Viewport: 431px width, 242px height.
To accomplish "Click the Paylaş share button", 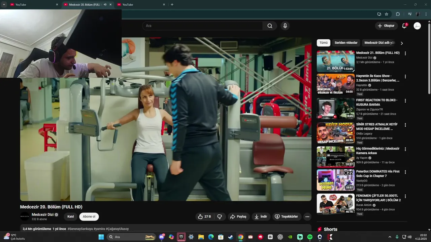I will [238, 217].
